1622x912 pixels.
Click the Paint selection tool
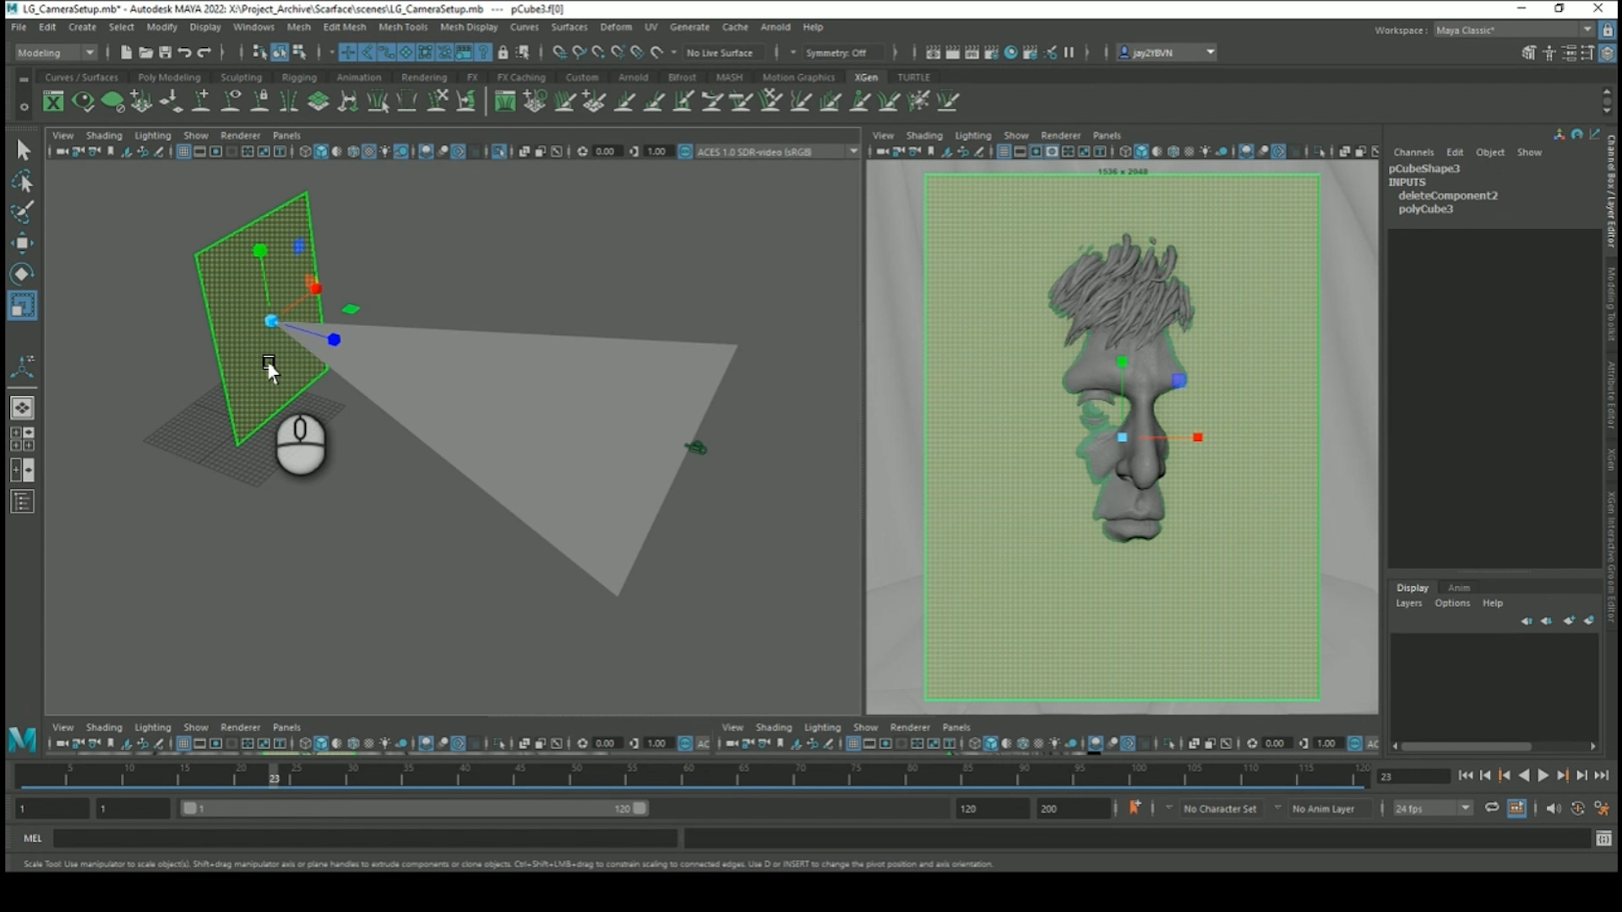pos(22,212)
